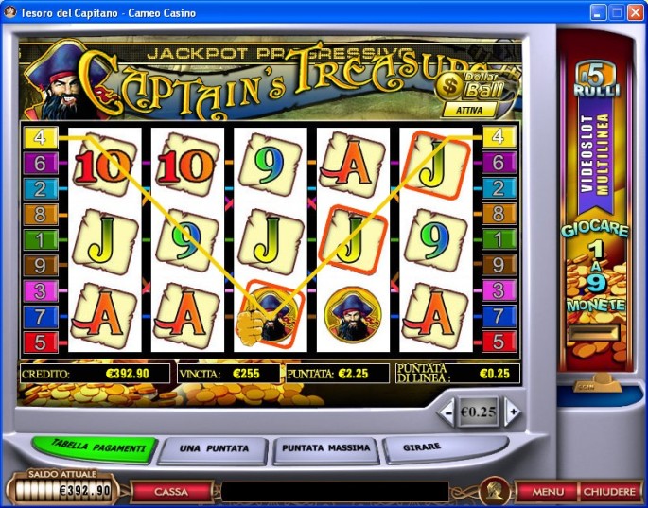
Task: Click Una Puntata to bet one
Action: (x=213, y=449)
